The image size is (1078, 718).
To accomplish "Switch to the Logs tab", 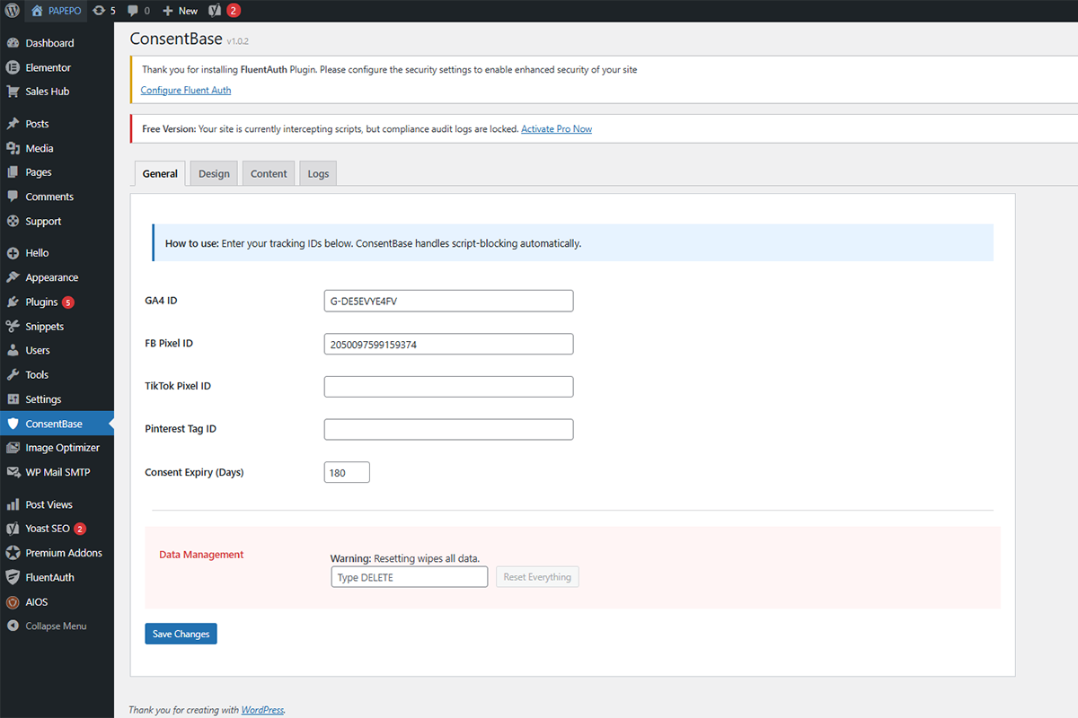I will pos(317,172).
